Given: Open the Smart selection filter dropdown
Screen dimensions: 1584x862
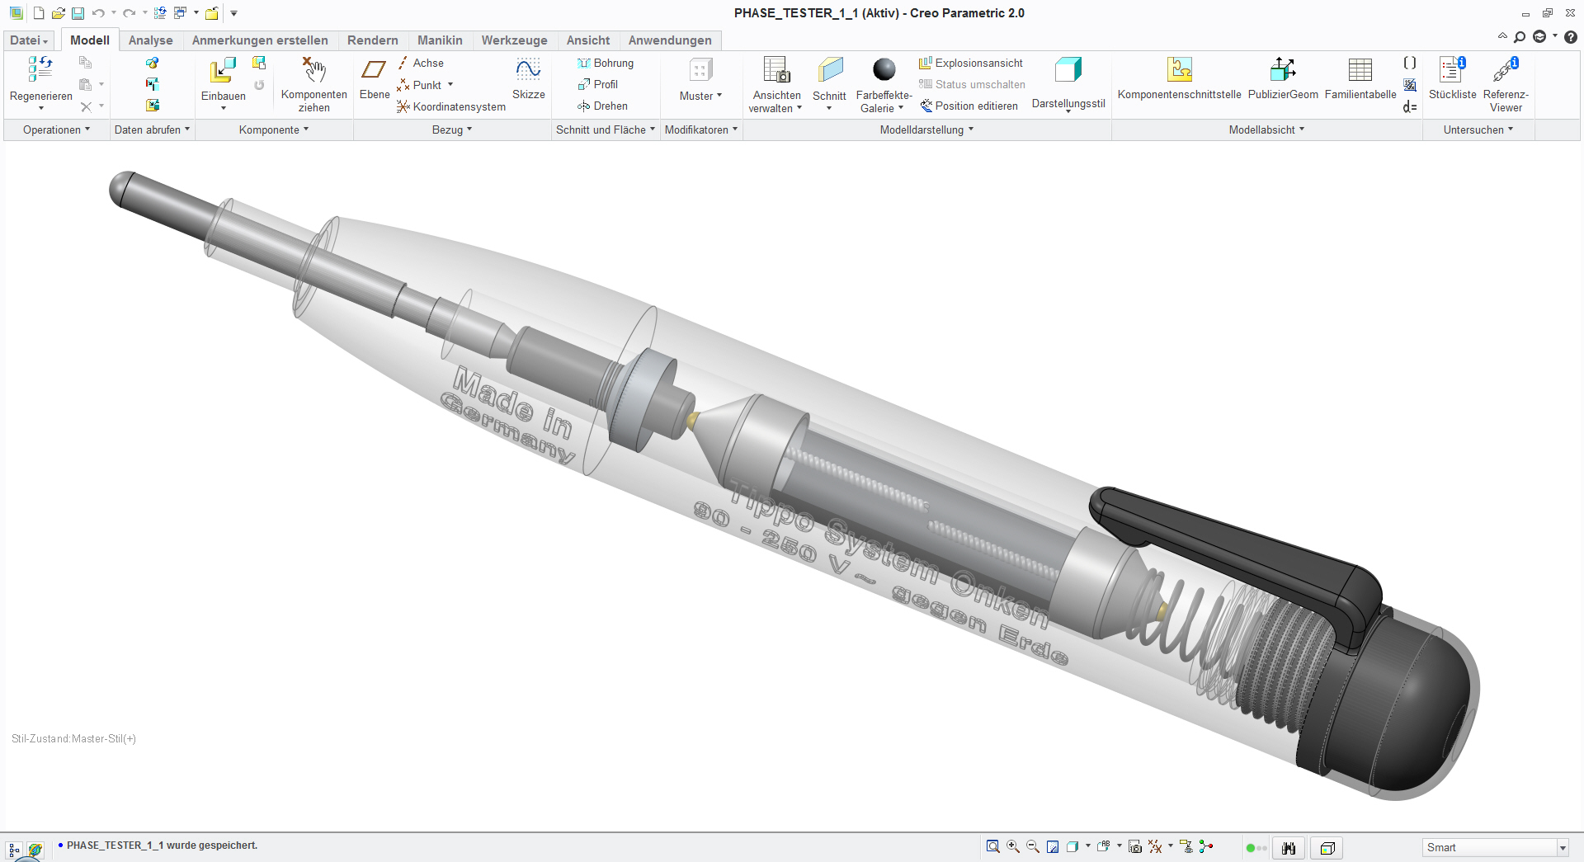Looking at the screenshot, I should (1562, 848).
